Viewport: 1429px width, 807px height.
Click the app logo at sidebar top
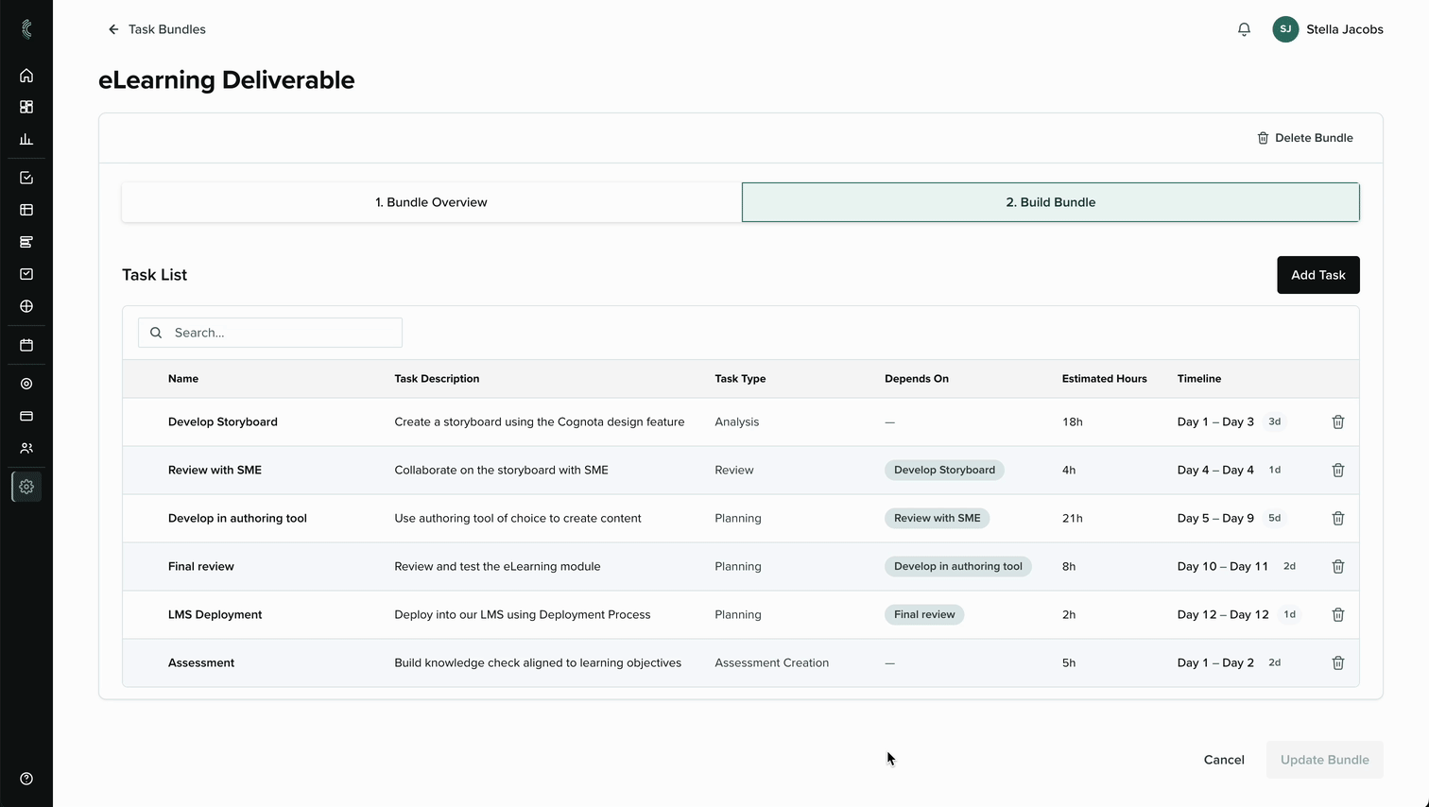point(26,29)
